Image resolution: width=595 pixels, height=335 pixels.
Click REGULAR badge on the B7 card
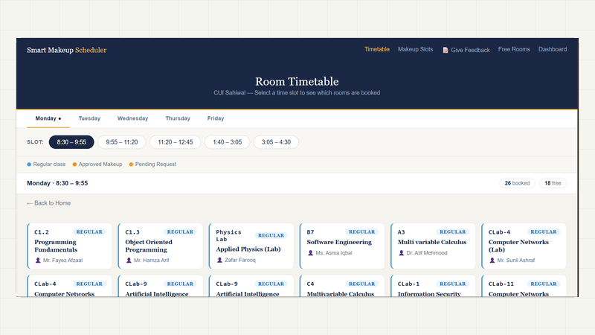click(x=361, y=232)
